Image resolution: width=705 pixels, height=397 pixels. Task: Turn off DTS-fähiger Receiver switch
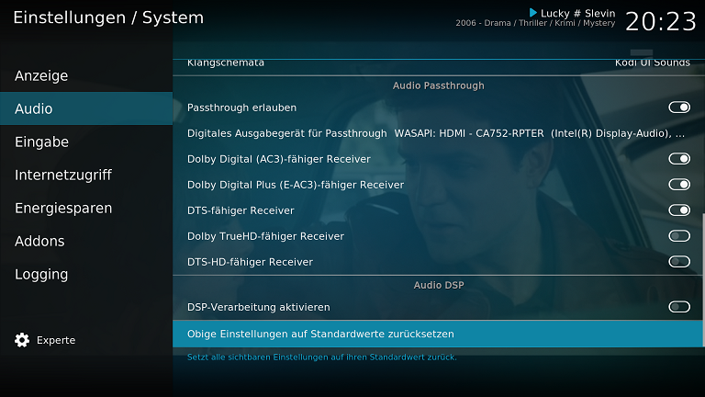[679, 210]
